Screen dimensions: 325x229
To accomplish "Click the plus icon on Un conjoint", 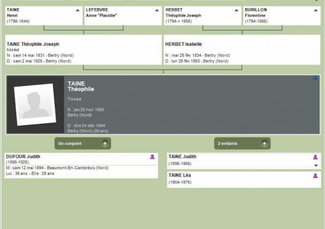I will tap(105, 143).
